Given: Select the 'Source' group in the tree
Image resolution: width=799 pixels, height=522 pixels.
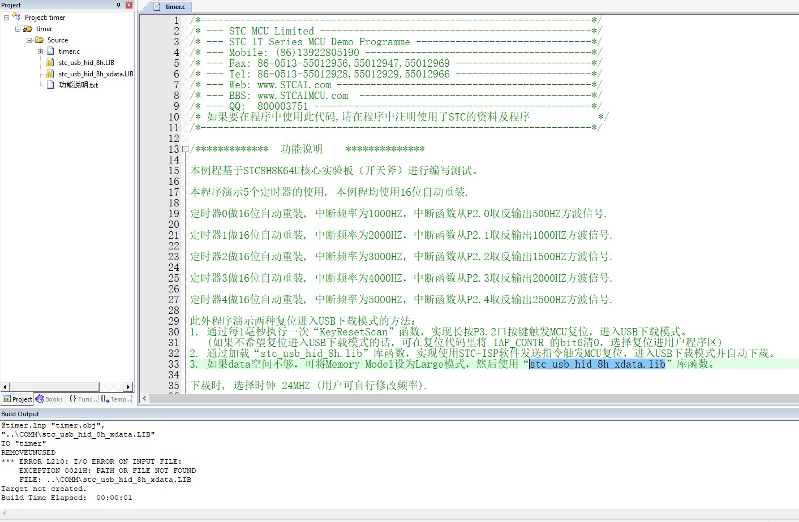Looking at the screenshot, I should tap(58, 40).
